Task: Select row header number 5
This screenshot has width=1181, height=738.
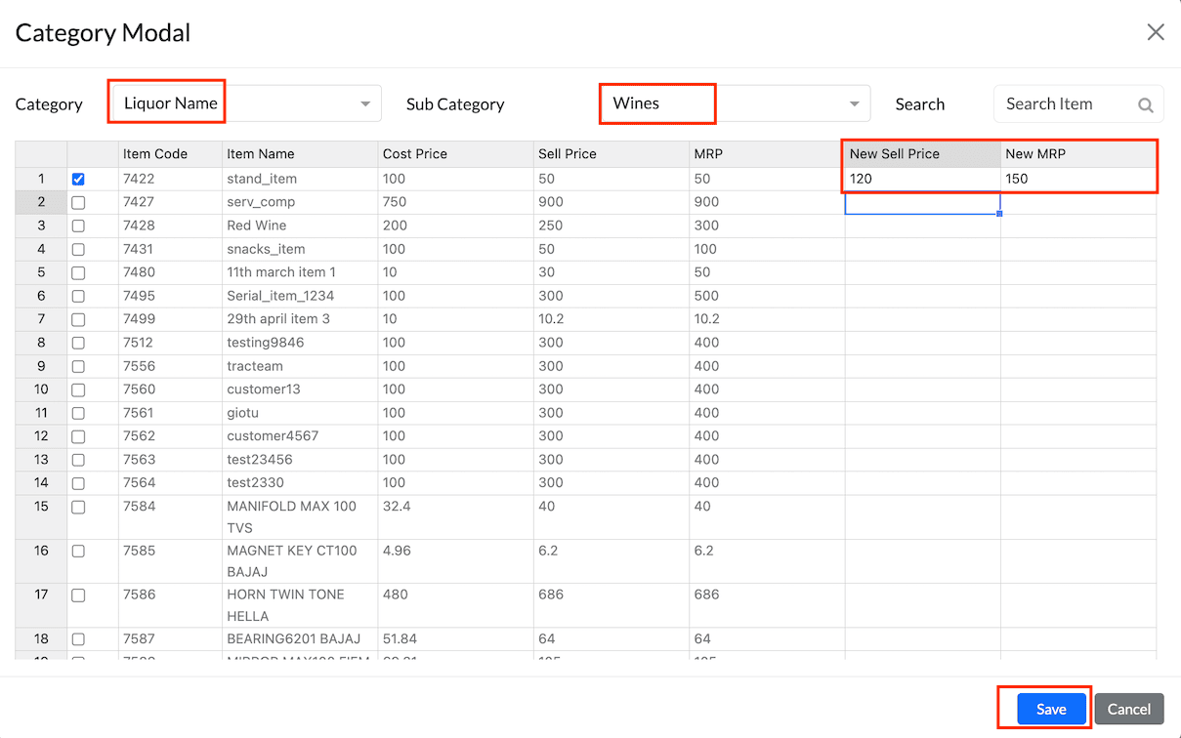Action: pos(41,272)
